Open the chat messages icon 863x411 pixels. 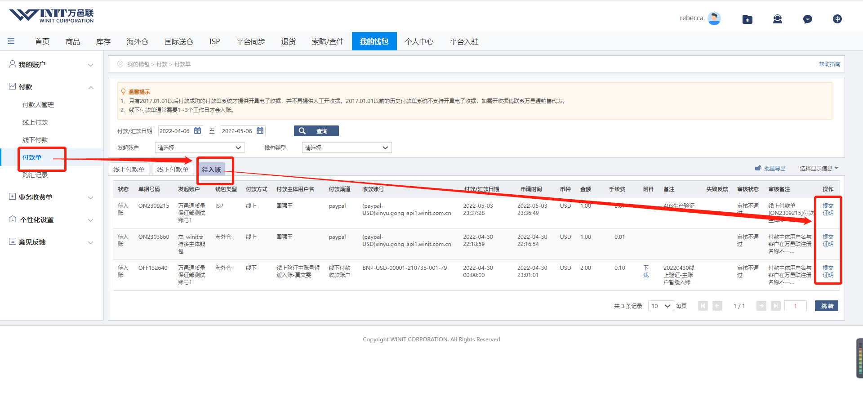click(x=807, y=19)
